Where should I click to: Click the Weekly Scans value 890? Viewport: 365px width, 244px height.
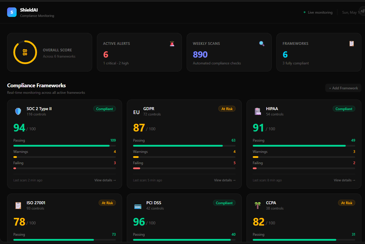[x=200, y=55]
